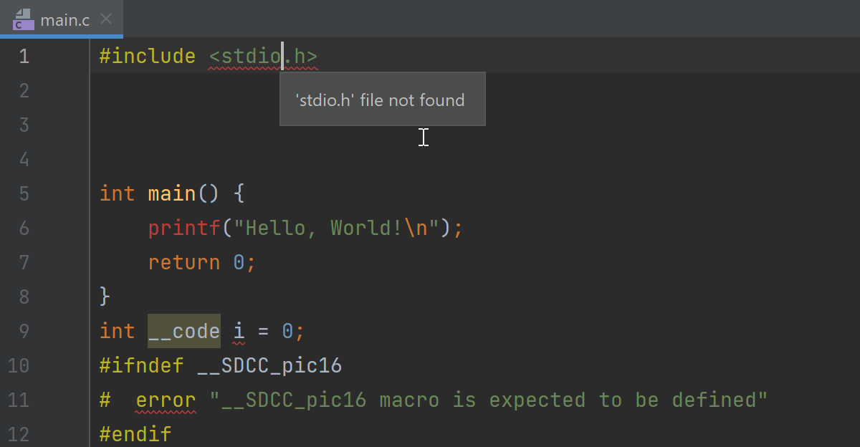Click the 'stdio.h' file not found tooltip
Viewport: 860px width, 447px height.
click(381, 100)
